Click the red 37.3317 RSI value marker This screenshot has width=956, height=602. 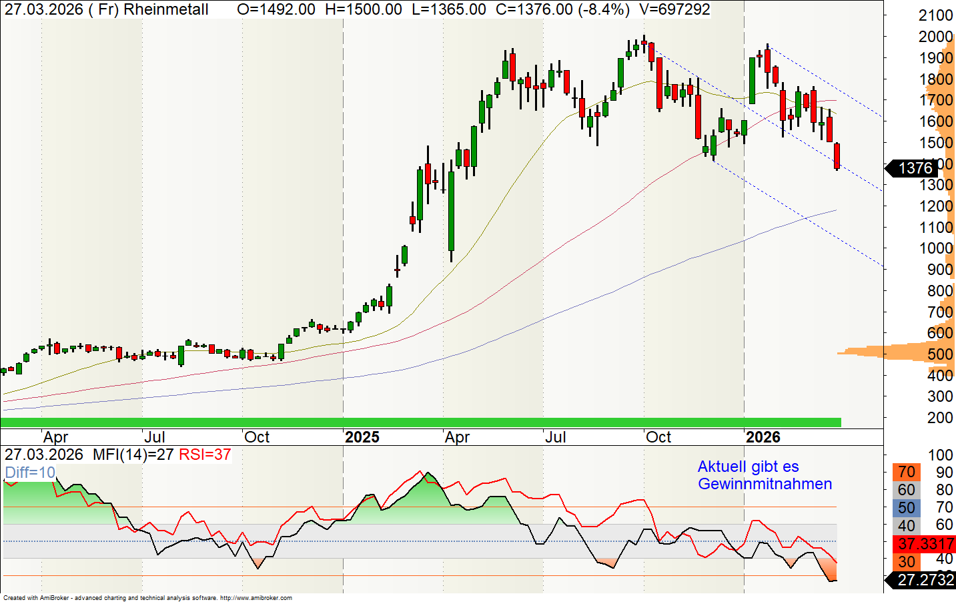[925, 543]
